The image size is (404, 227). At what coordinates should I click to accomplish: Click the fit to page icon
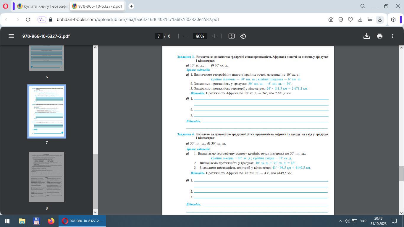click(232, 36)
